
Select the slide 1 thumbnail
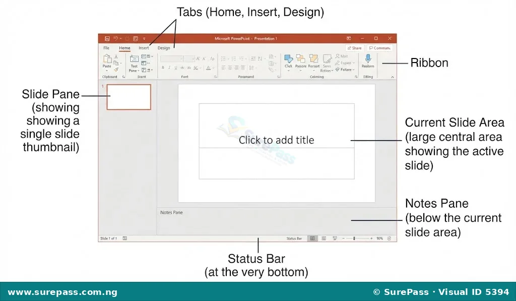[128, 97]
